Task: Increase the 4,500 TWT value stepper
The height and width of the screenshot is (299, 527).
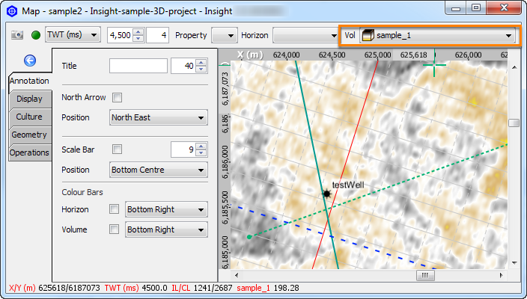Action: click(x=138, y=31)
